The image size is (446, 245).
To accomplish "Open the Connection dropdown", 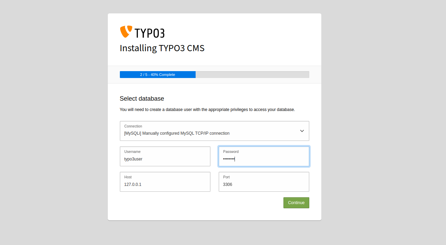I will [x=214, y=131].
